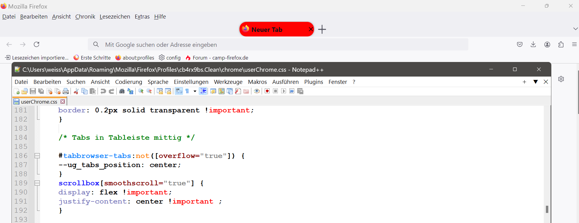Open the Sprache menu in Notepad++
Screen dimensions: 579x223
pyautogui.click(x=158, y=82)
